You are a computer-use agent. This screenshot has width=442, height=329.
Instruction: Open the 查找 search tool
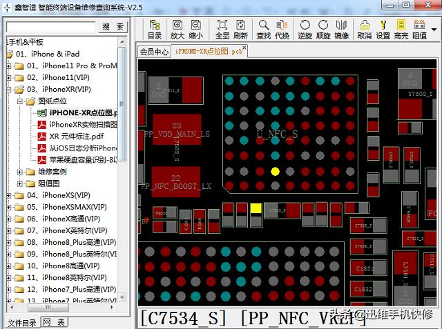point(264,29)
